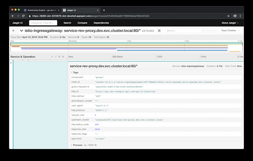
Task: Expand one level with single right chevron
Action: (x=56, y=57)
